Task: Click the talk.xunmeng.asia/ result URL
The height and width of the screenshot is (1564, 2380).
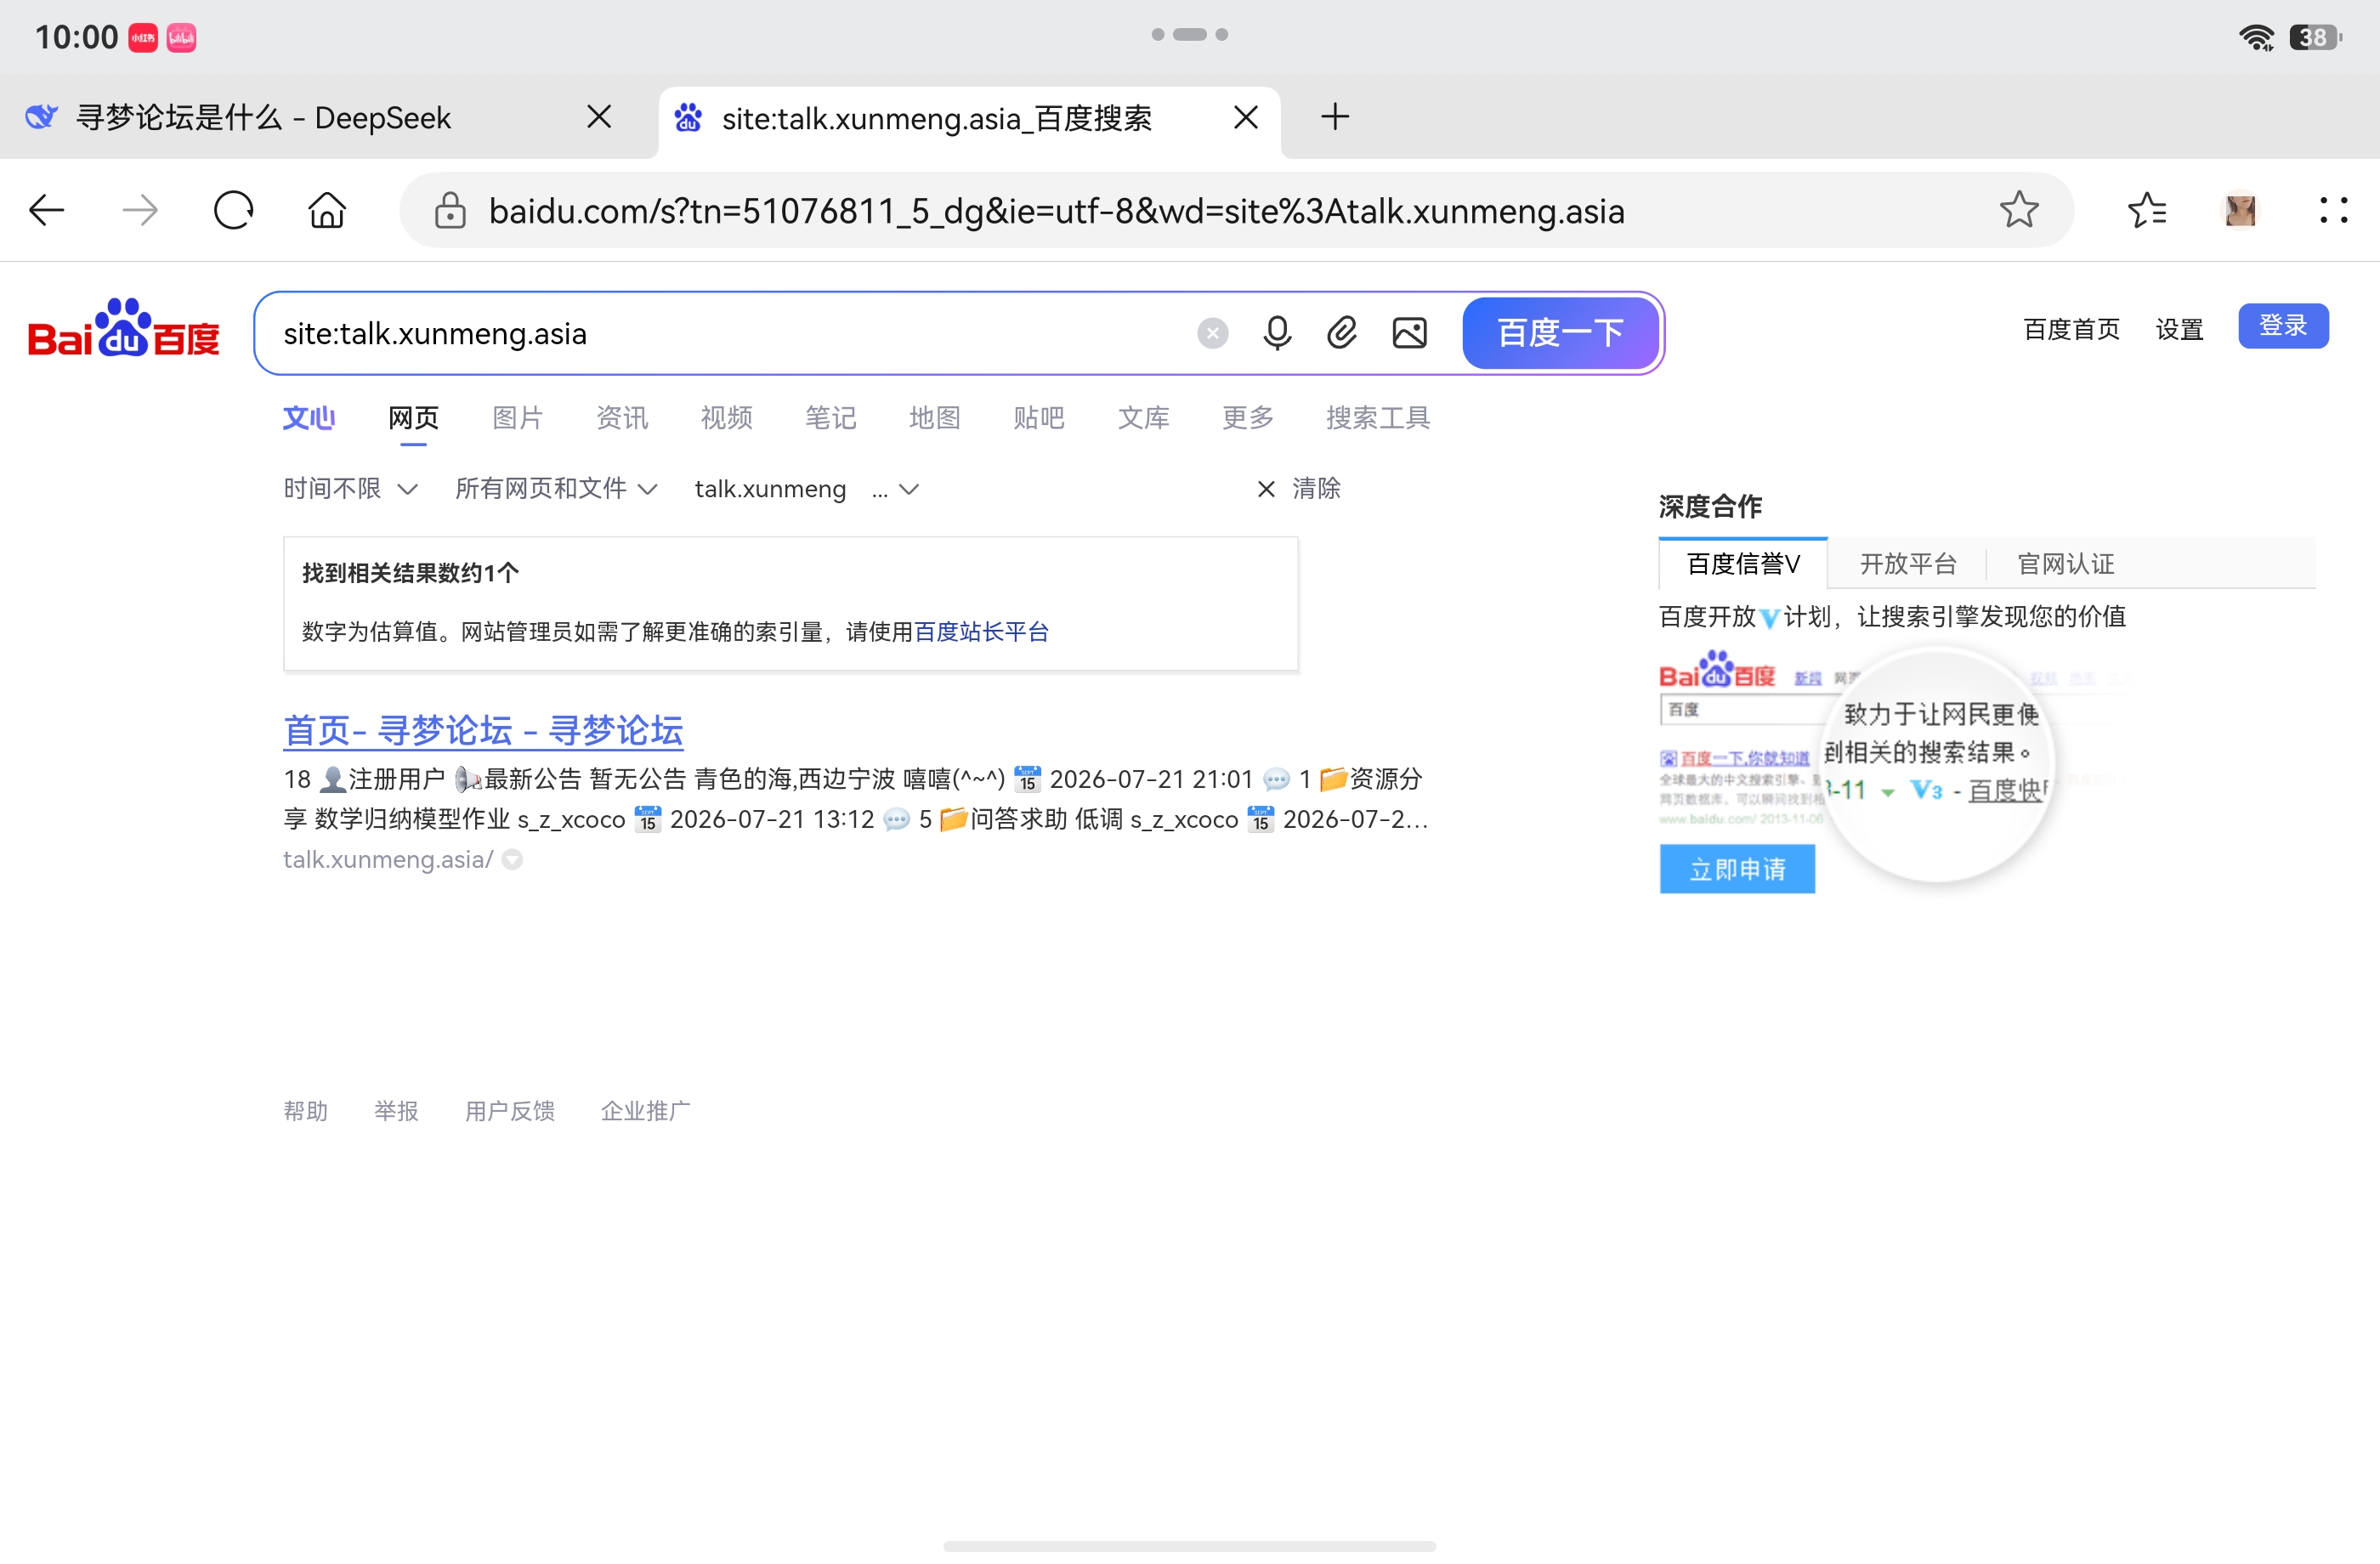Action: coord(388,860)
